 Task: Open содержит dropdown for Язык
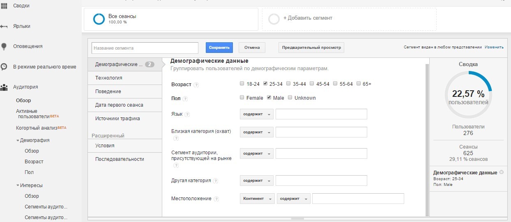[x=256, y=114]
